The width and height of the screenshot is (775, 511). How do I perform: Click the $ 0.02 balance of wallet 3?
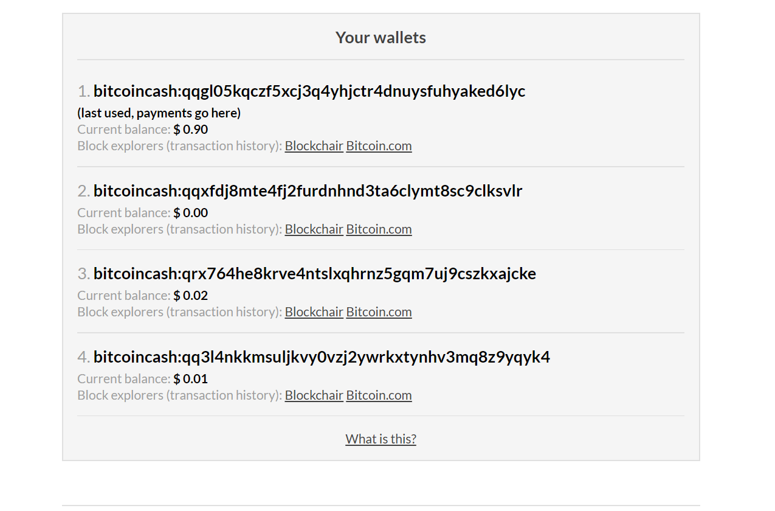point(191,296)
